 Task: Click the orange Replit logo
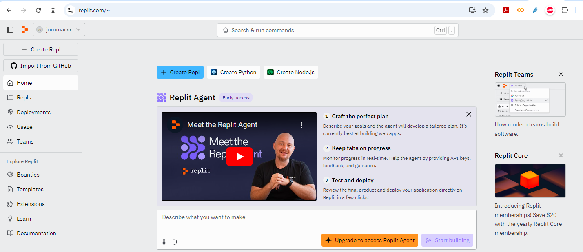click(25, 29)
